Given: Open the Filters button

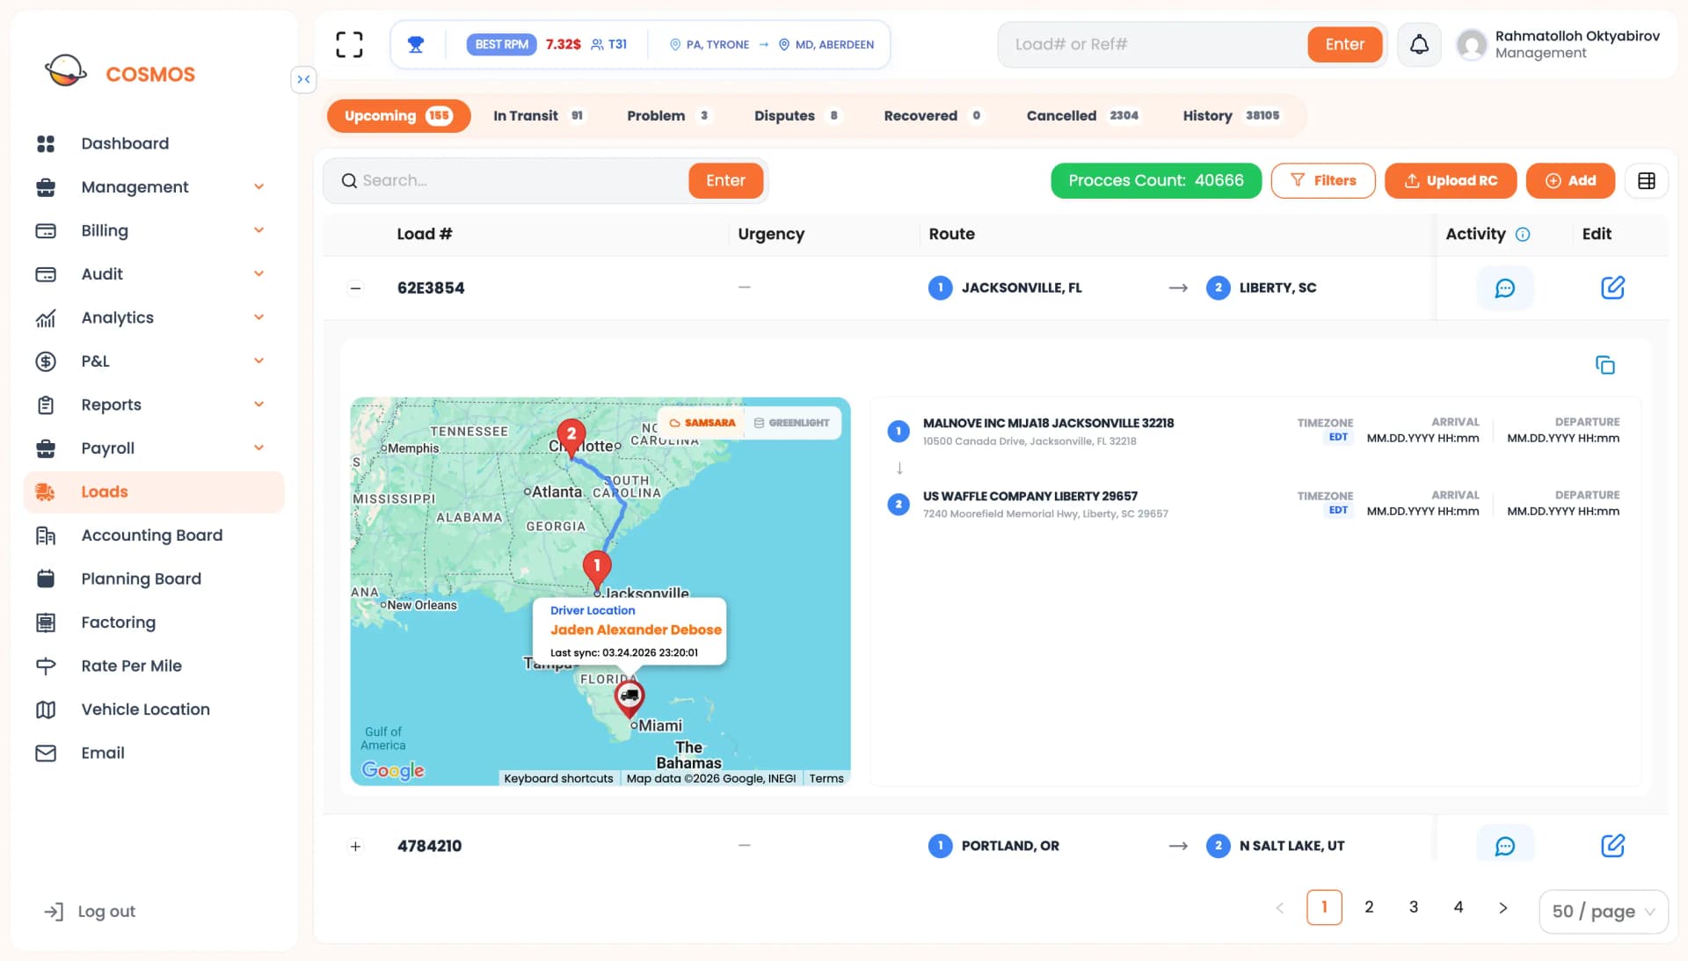Looking at the screenshot, I should [x=1322, y=181].
